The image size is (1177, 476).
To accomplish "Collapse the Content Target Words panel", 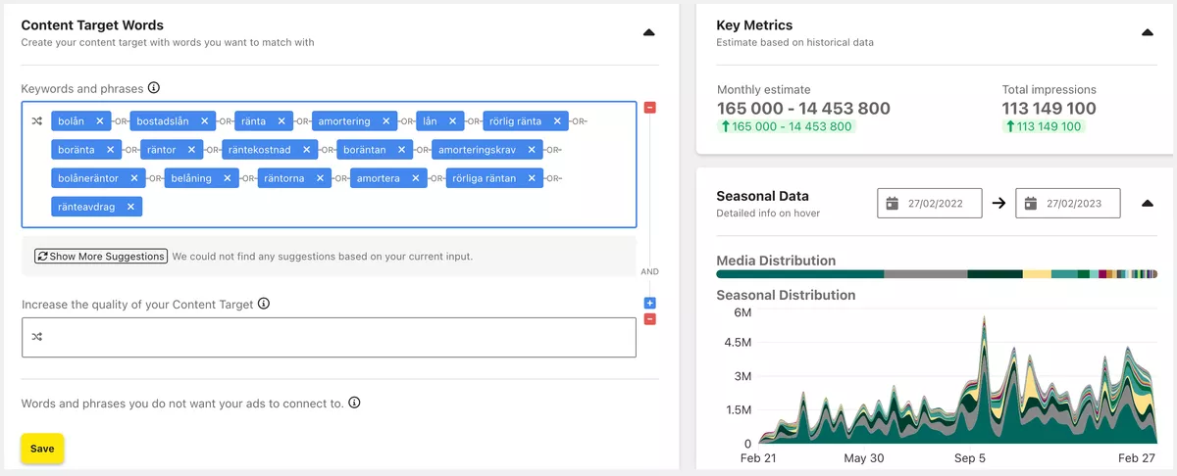I will 648,32.
